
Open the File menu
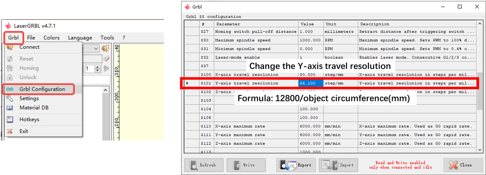click(x=31, y=38)
